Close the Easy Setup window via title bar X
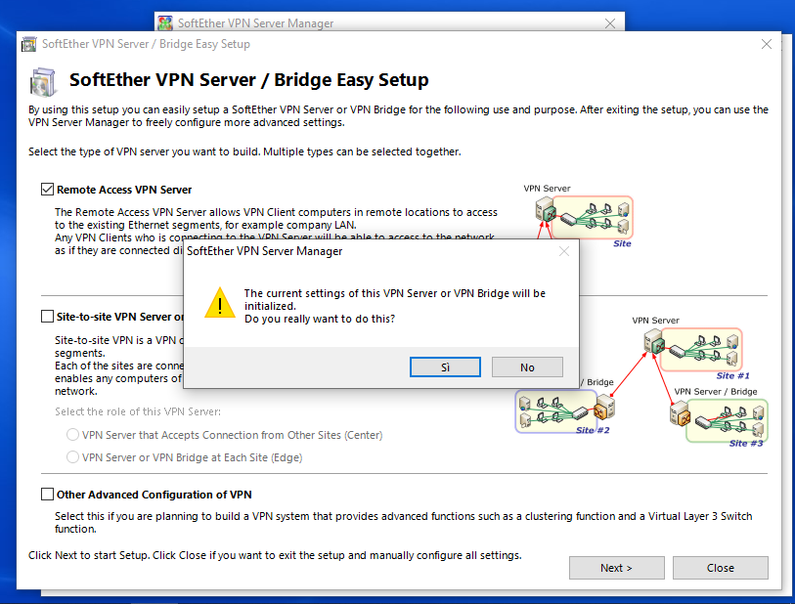 click(x=767, y=44)
